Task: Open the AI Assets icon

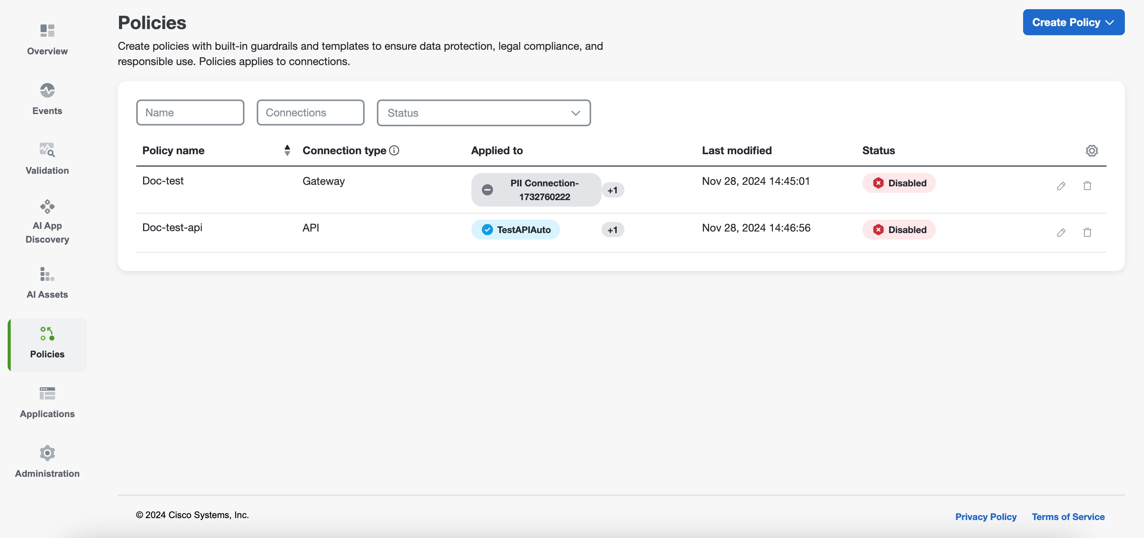Action: [47, 274]
